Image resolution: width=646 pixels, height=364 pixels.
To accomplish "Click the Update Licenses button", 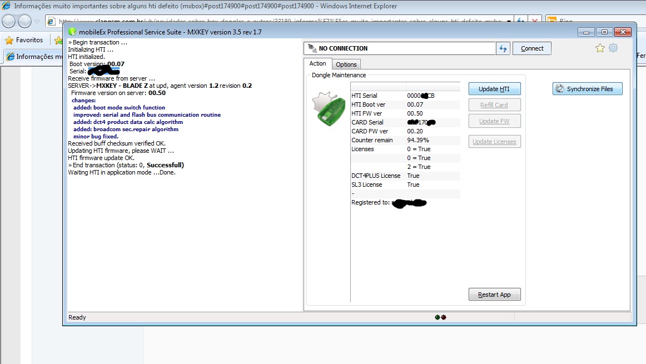I will click(x=494, y=142).
